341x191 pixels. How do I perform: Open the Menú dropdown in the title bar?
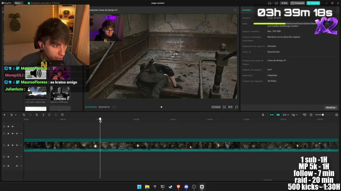(19, 3)
